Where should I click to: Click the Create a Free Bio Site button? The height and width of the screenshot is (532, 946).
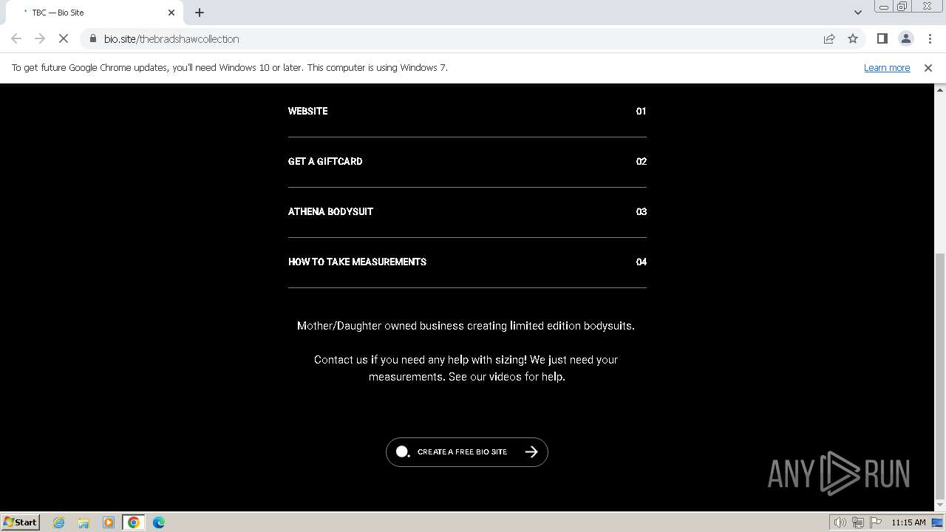tap(467, 452)
